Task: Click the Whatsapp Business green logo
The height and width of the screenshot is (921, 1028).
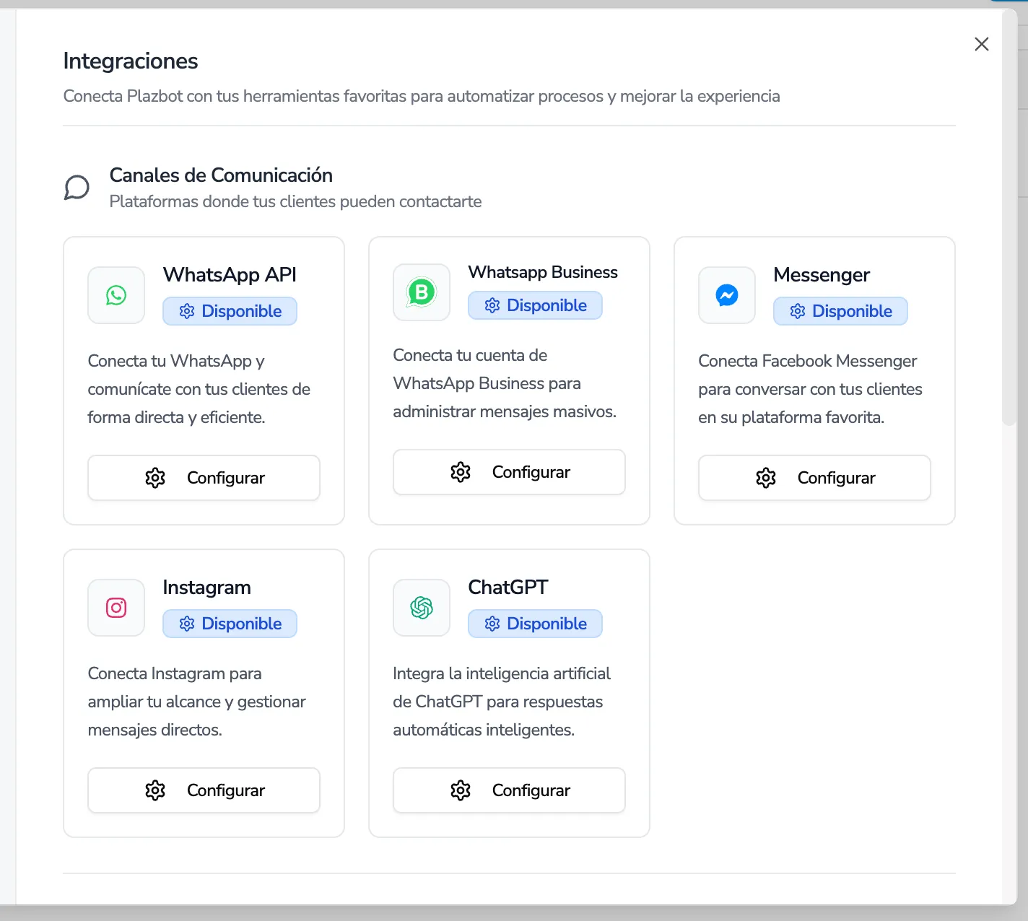Action: [x=422, y=292]
